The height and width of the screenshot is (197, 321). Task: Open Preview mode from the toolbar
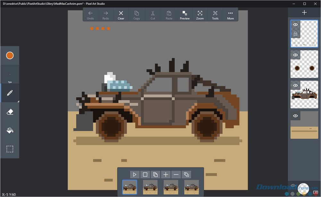click(185, 14)
